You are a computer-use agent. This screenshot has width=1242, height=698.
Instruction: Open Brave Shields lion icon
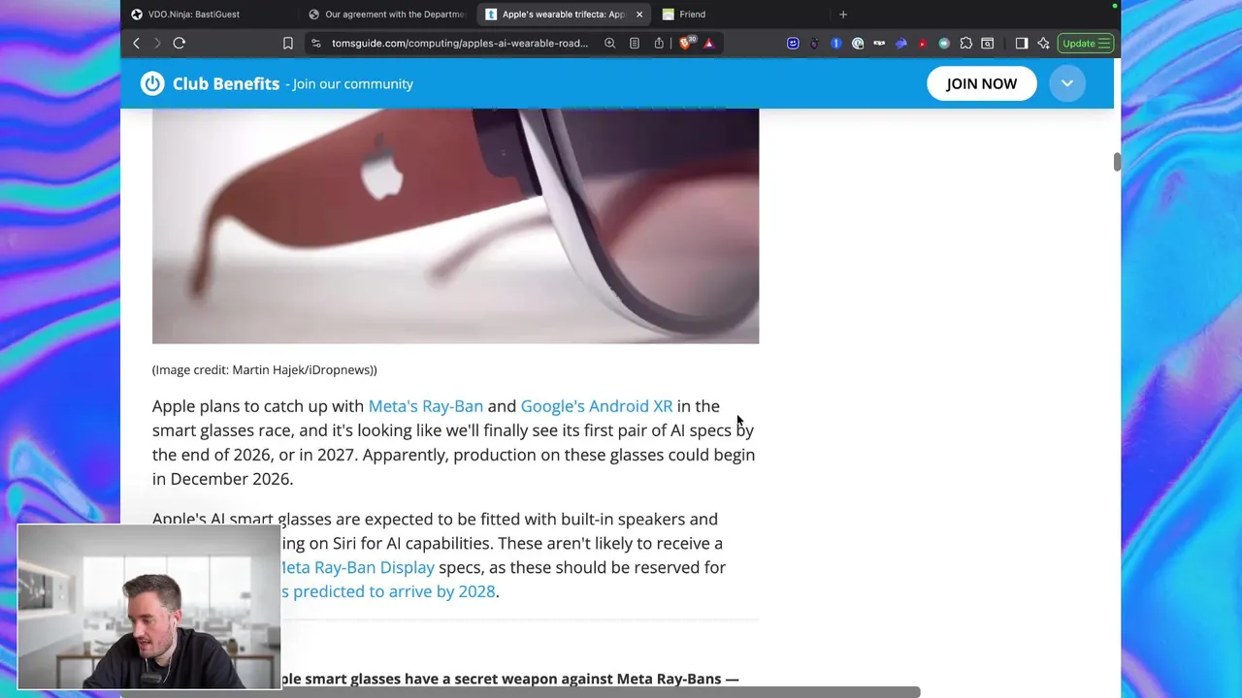686,43
